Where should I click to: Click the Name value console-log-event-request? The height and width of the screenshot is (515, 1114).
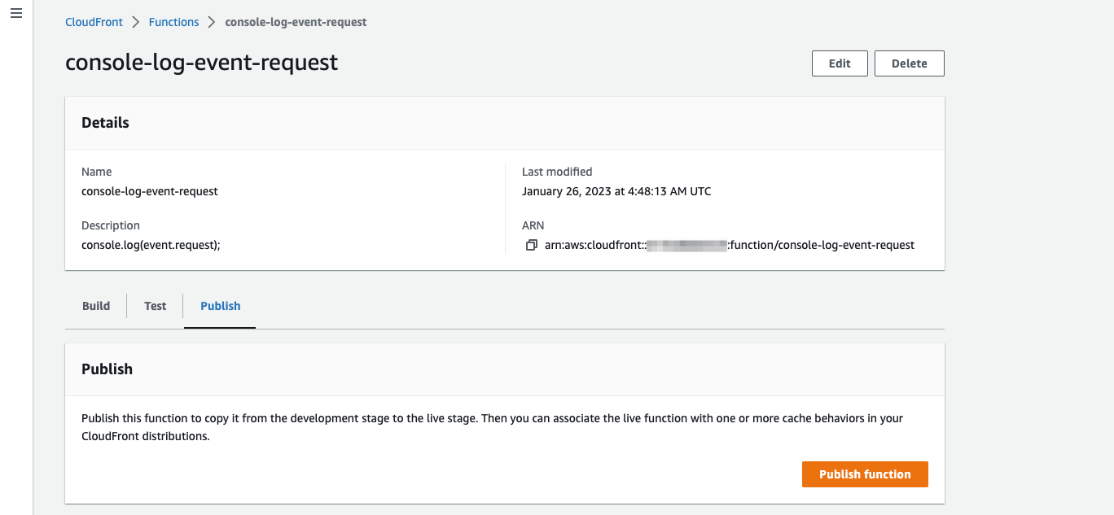click(150, 191)
